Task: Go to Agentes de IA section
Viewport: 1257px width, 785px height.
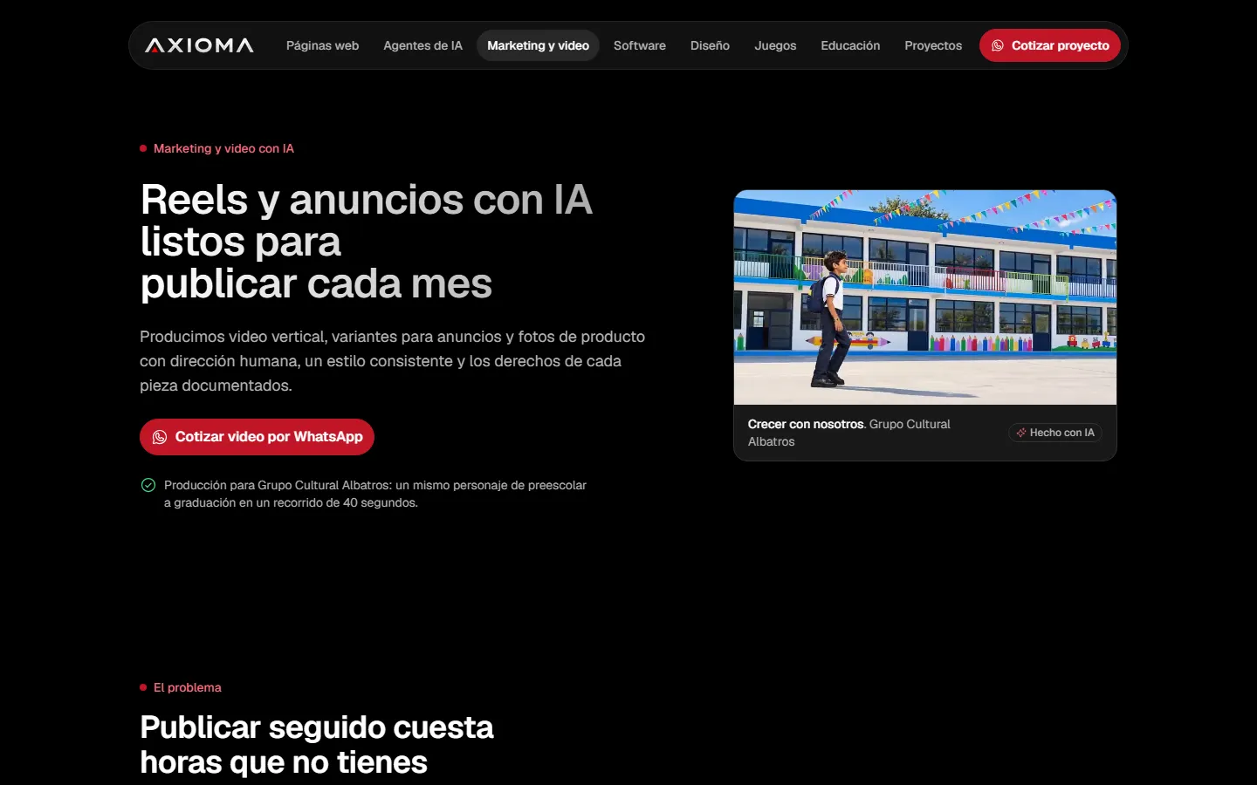Action: (422, 45)
